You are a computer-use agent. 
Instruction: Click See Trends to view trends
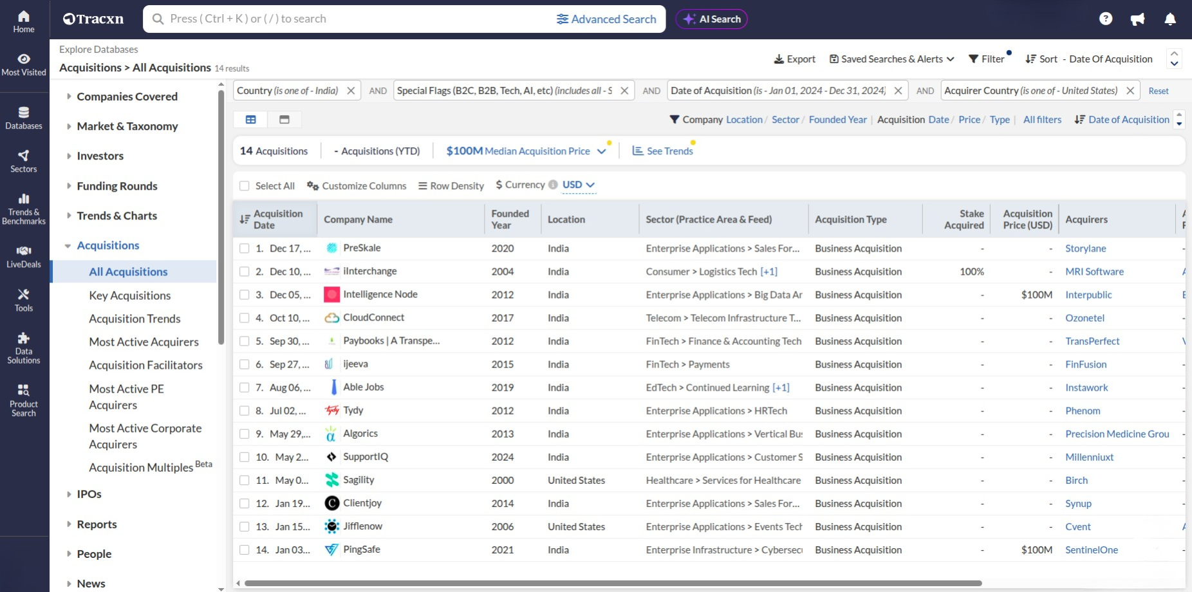click(x=662, y=151)
